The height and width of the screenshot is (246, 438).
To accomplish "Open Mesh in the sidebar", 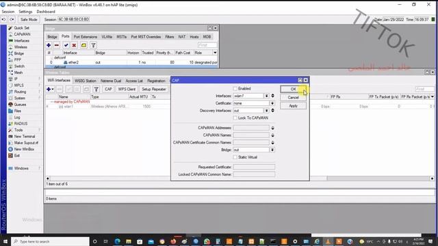I will click(x=18, y=72).
